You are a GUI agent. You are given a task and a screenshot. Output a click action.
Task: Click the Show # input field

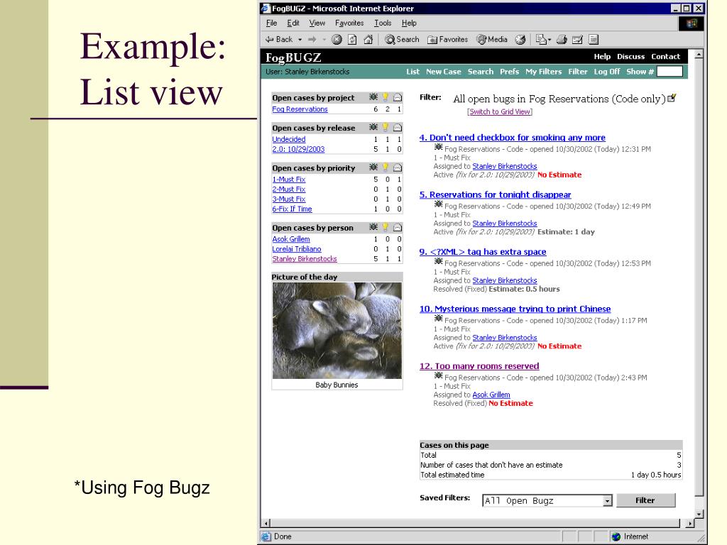[669, 72]
